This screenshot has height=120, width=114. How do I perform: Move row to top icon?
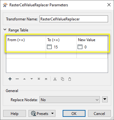coord(39,79)
